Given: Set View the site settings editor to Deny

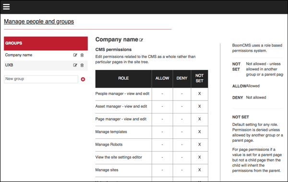Looking at the screenshot, I should coord(182,157).
